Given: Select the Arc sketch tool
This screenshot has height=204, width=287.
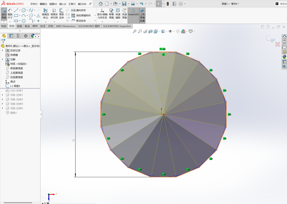Looking at the screenshot, I should pos(24,16).
